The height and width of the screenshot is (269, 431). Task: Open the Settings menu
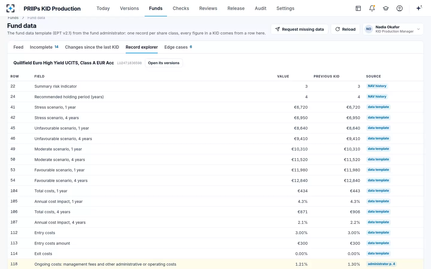coord(285,8)
